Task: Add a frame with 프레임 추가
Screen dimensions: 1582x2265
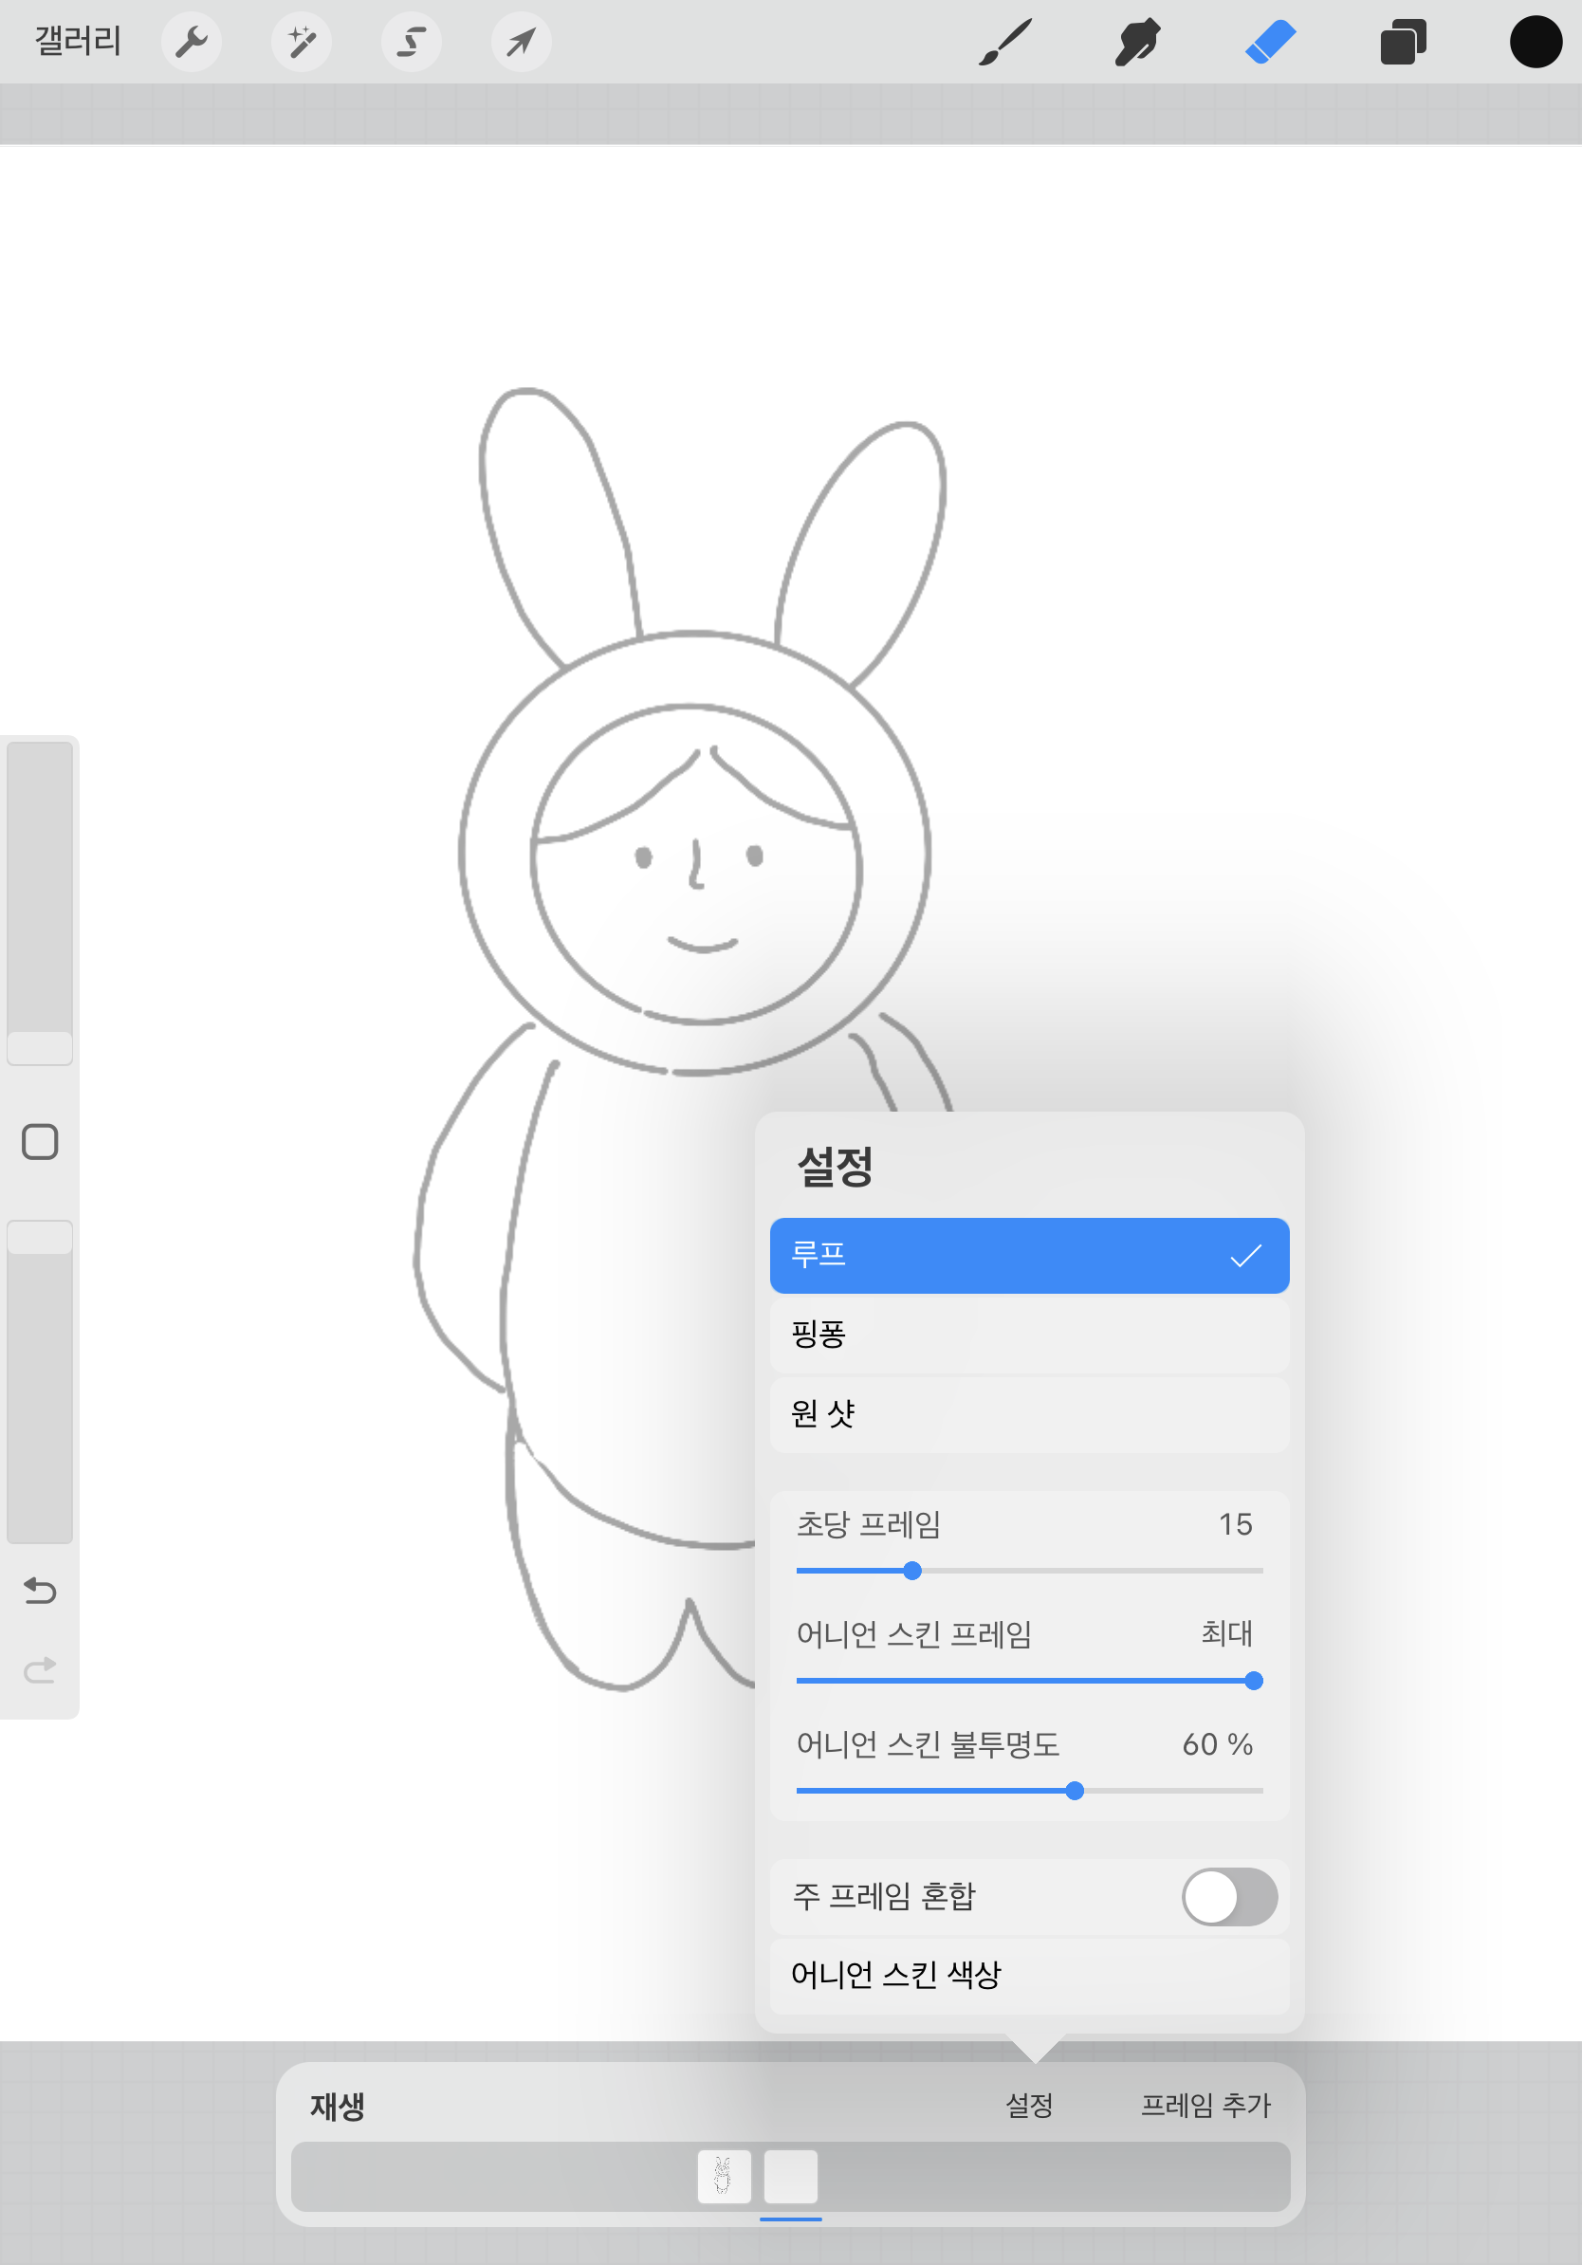Action: tap(1206, 2106)
